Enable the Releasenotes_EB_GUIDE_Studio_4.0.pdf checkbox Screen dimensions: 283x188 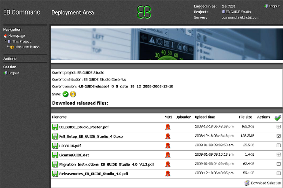pos(278,173)
